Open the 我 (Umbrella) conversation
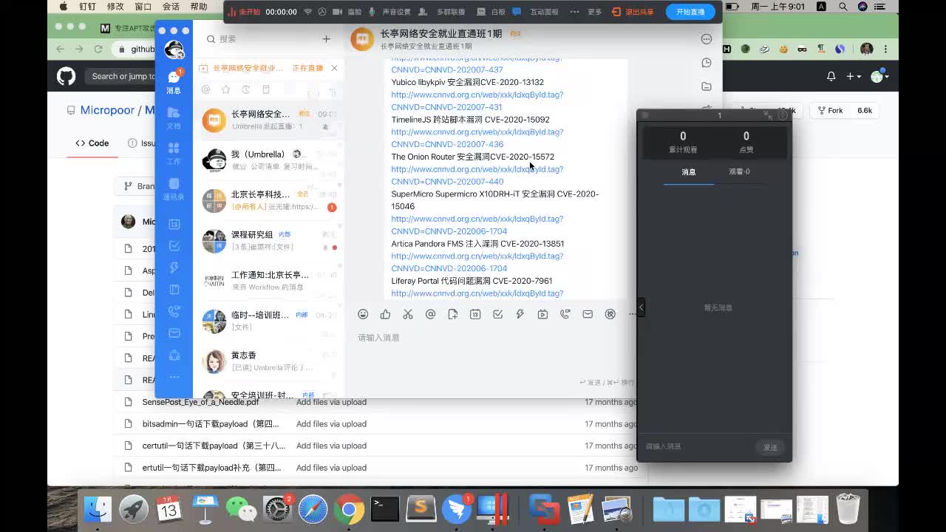 pos(268,160)
